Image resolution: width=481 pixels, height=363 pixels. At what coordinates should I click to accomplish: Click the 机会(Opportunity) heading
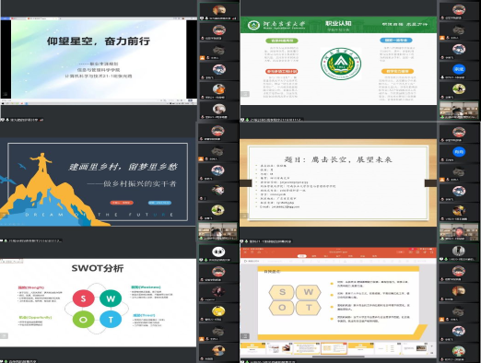coord(35,317)
